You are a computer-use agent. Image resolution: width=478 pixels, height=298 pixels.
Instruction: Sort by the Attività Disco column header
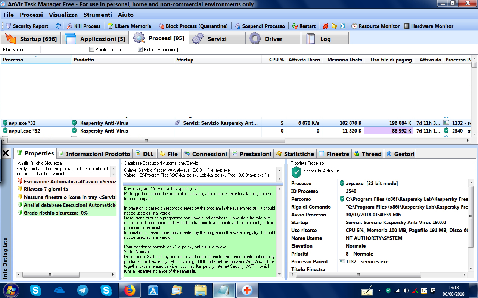[304, 60]
